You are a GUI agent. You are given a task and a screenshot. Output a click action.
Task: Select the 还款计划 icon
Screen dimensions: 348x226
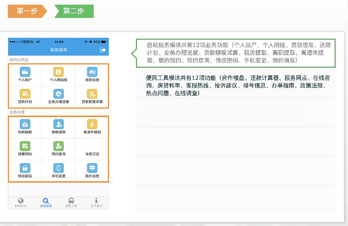(25, 94)
